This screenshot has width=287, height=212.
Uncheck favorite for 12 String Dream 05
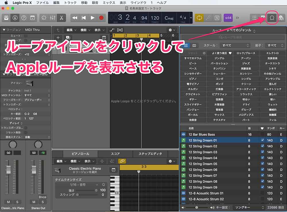[263, 164]
